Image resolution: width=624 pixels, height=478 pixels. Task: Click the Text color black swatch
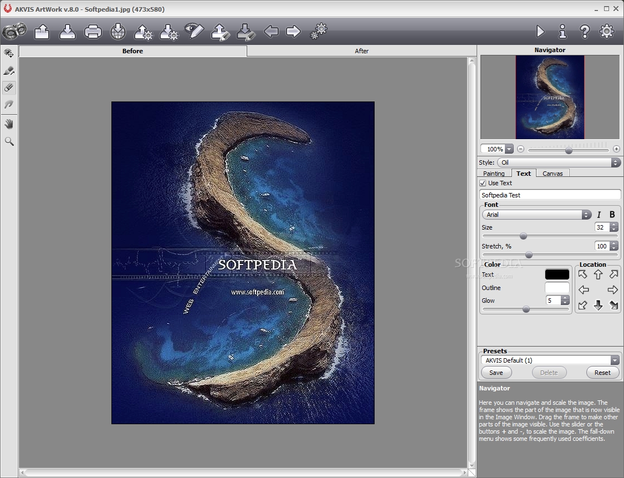point(557,274)
